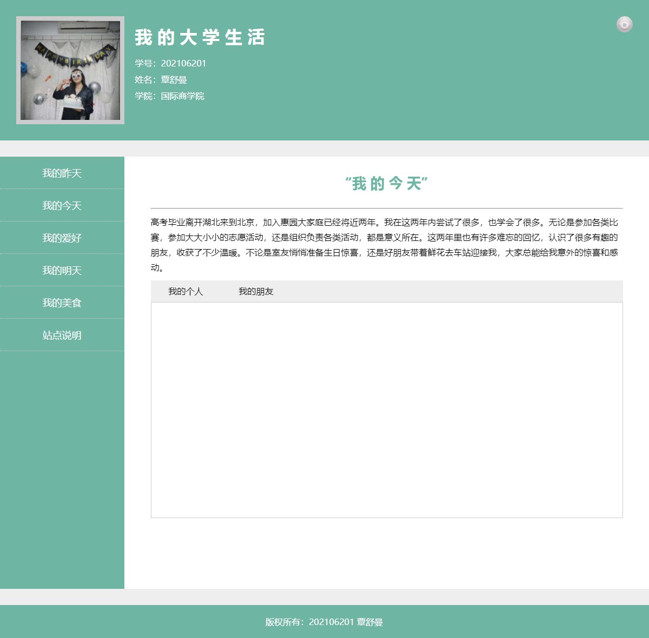Click inside the empty tab content panel
Screen dimensions: 649x638
(x=387, y=409)
